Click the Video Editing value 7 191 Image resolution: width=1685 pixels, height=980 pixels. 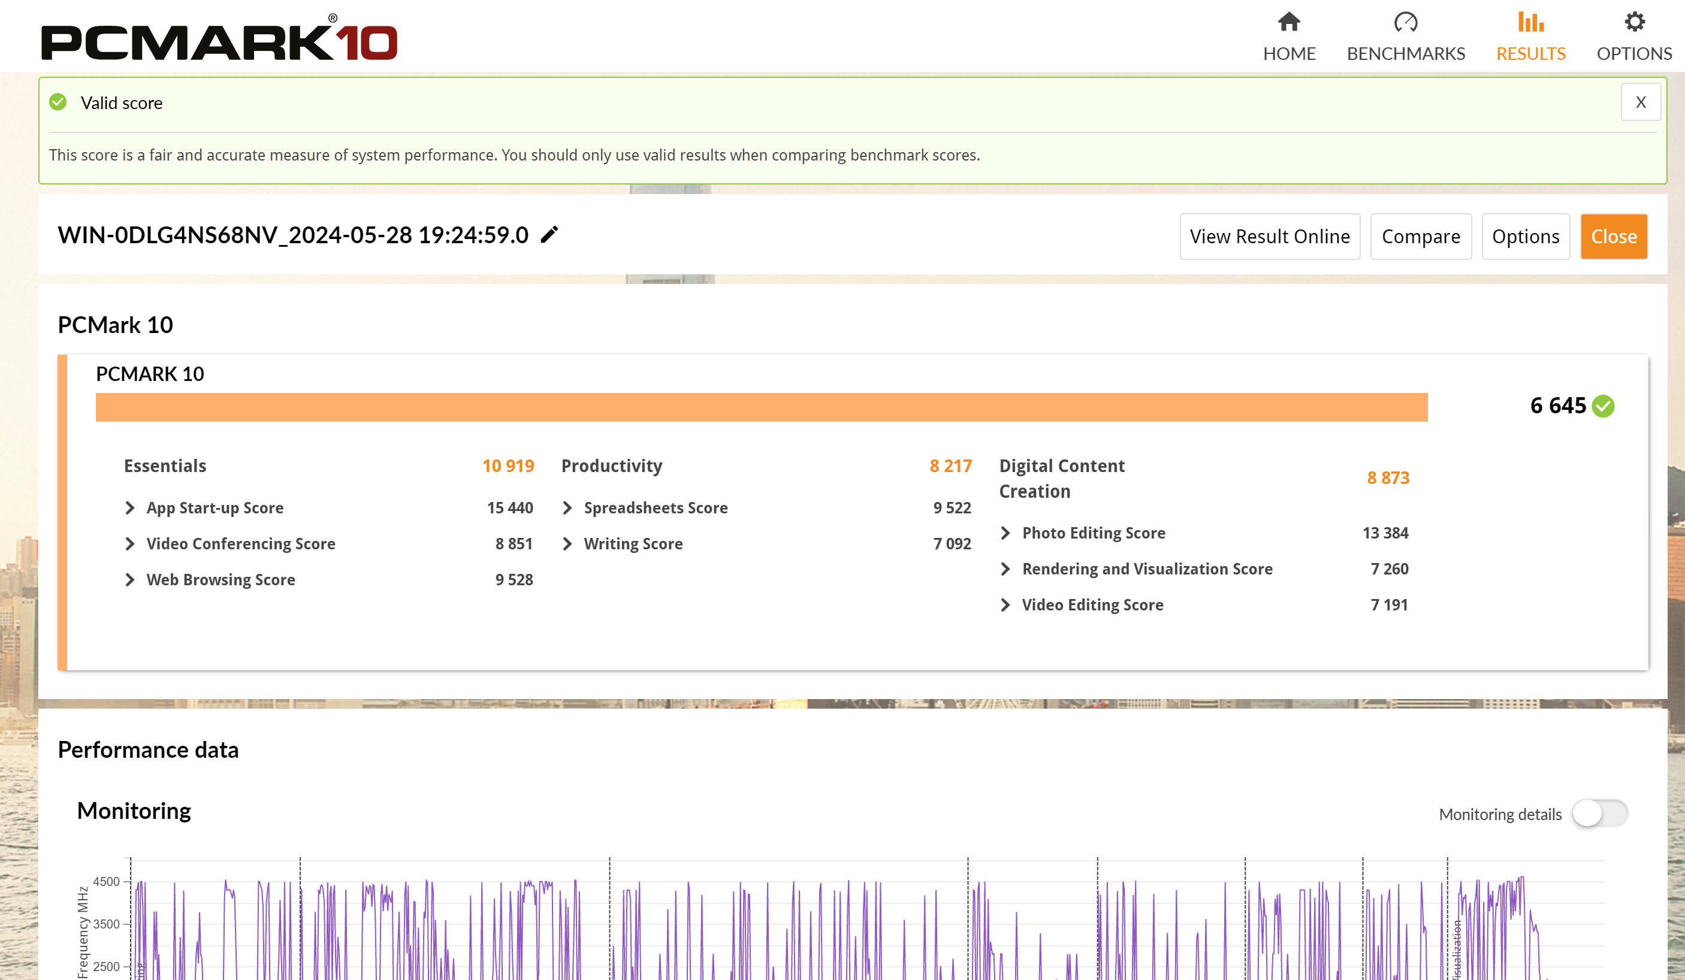point(1390,605)
